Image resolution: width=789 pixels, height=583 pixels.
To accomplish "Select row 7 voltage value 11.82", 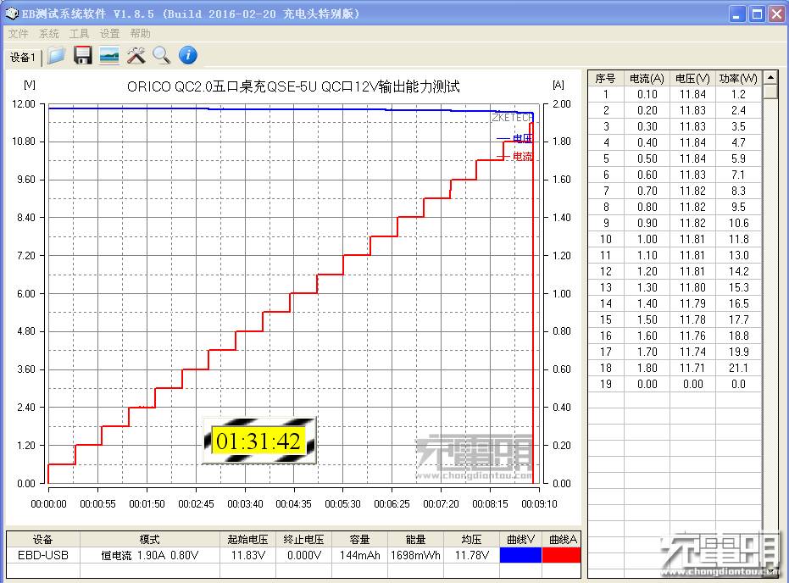I will (x=693, y=191).
